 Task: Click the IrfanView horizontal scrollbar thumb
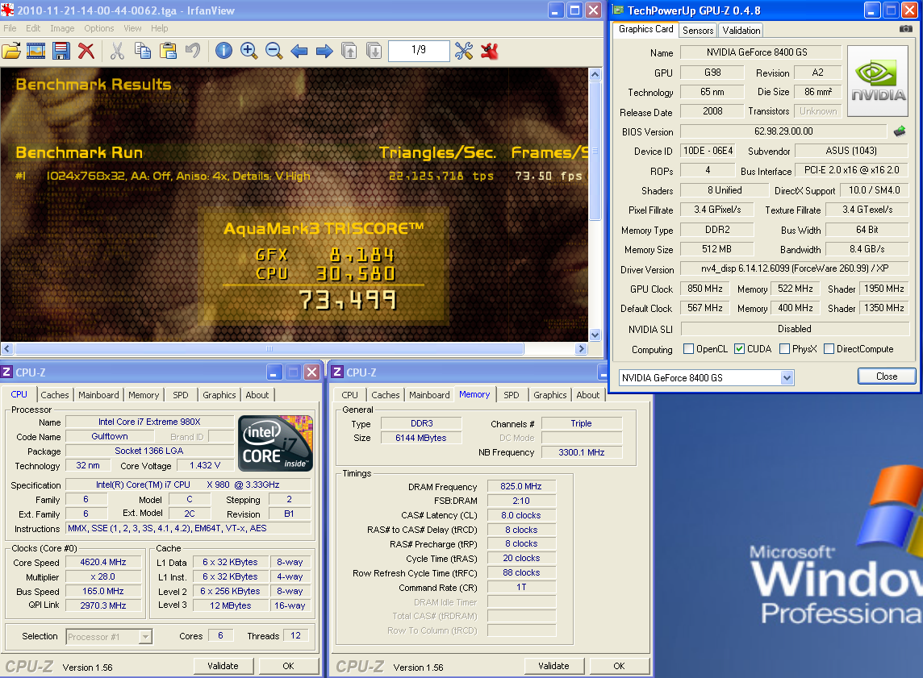point(269,349)
